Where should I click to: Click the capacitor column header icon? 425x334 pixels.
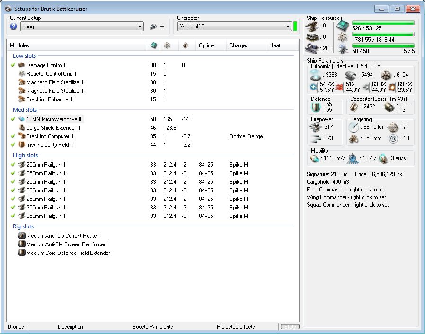coord(186,45)
